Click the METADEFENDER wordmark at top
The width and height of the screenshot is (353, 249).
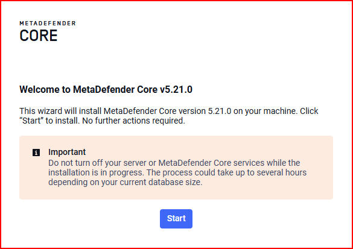coord(48,24)
